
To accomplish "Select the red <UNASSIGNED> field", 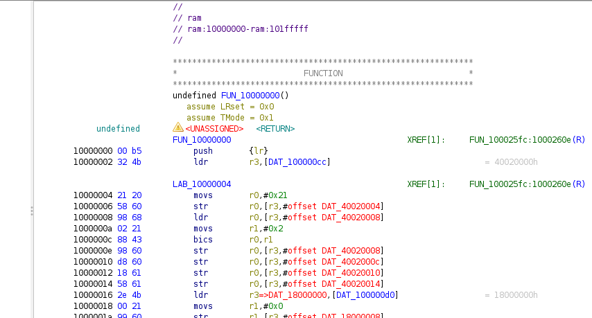I will [214, 129].
